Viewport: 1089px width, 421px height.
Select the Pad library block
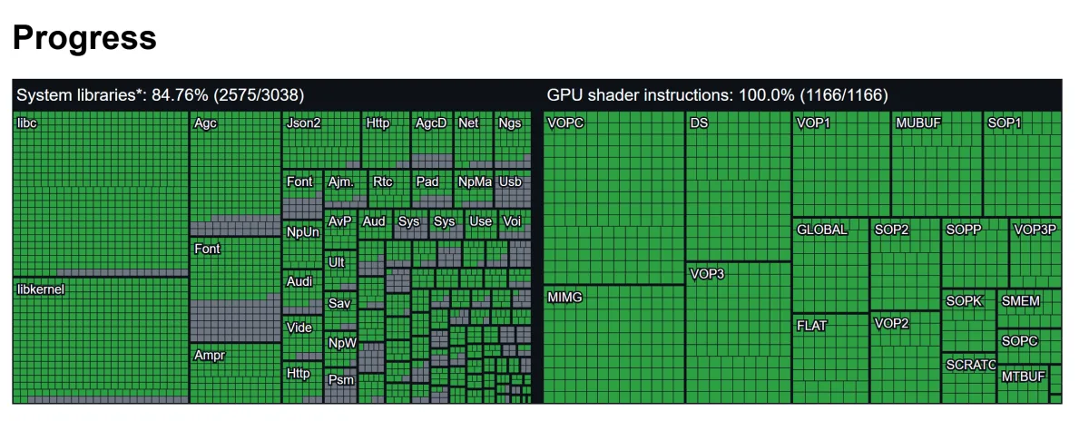432,190
